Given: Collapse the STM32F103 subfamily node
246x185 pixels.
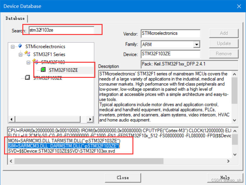Looking at the screenshot, I should [28, 62].
